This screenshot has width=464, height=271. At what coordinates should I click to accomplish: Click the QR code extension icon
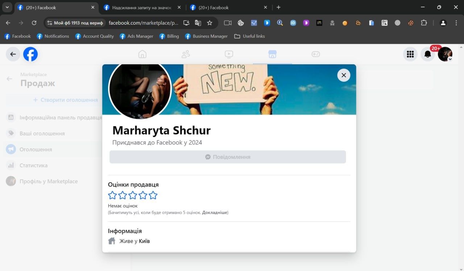(385, 23)
